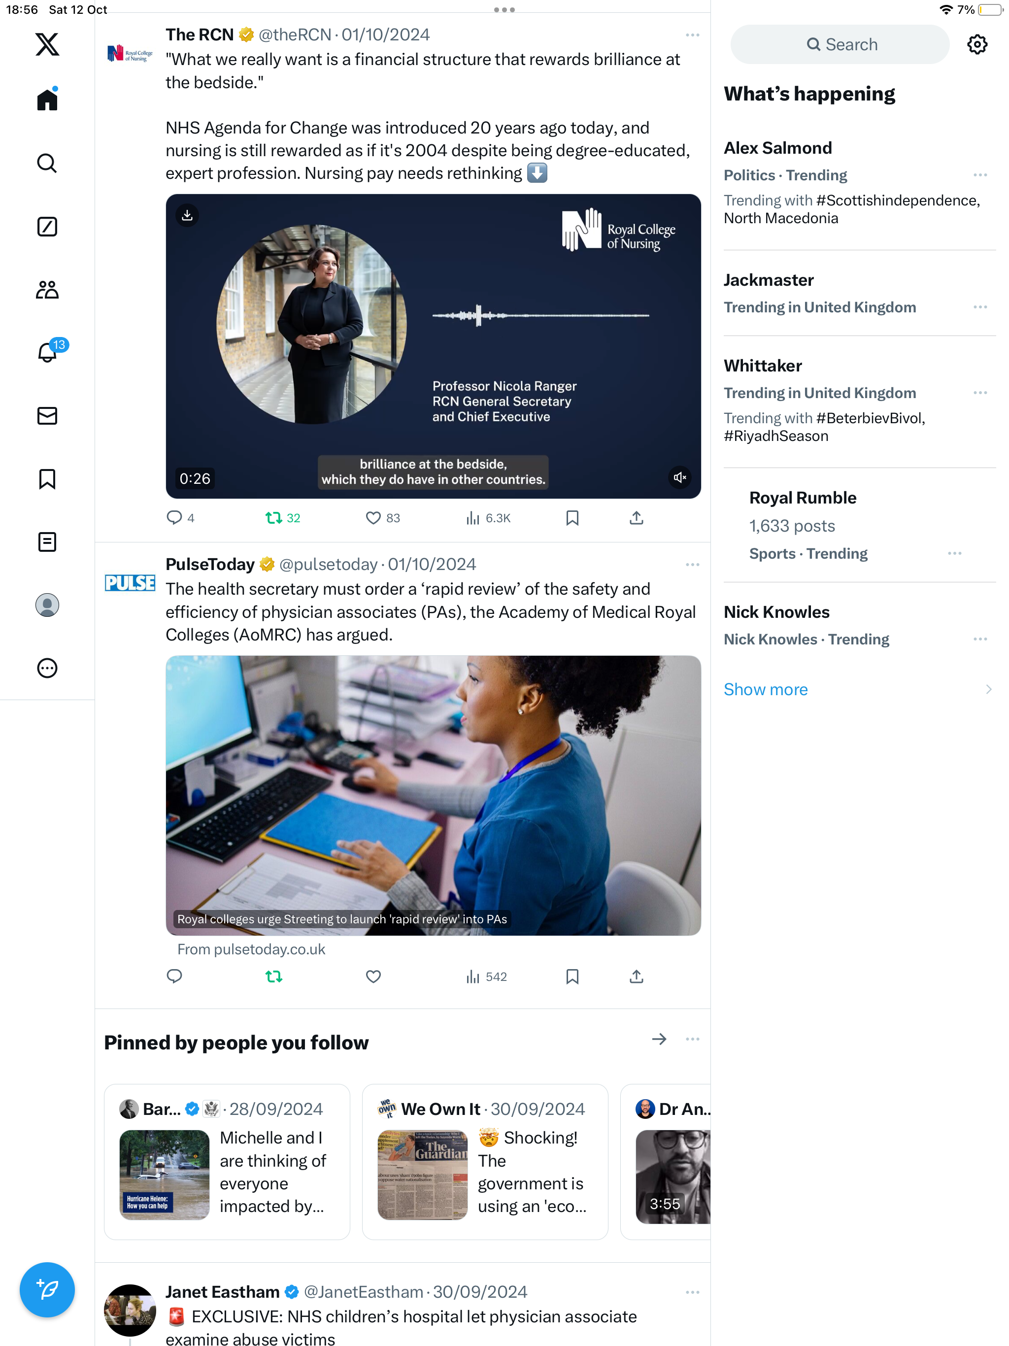
Task: Like the PulseToday post
Action: coord(373,976)
